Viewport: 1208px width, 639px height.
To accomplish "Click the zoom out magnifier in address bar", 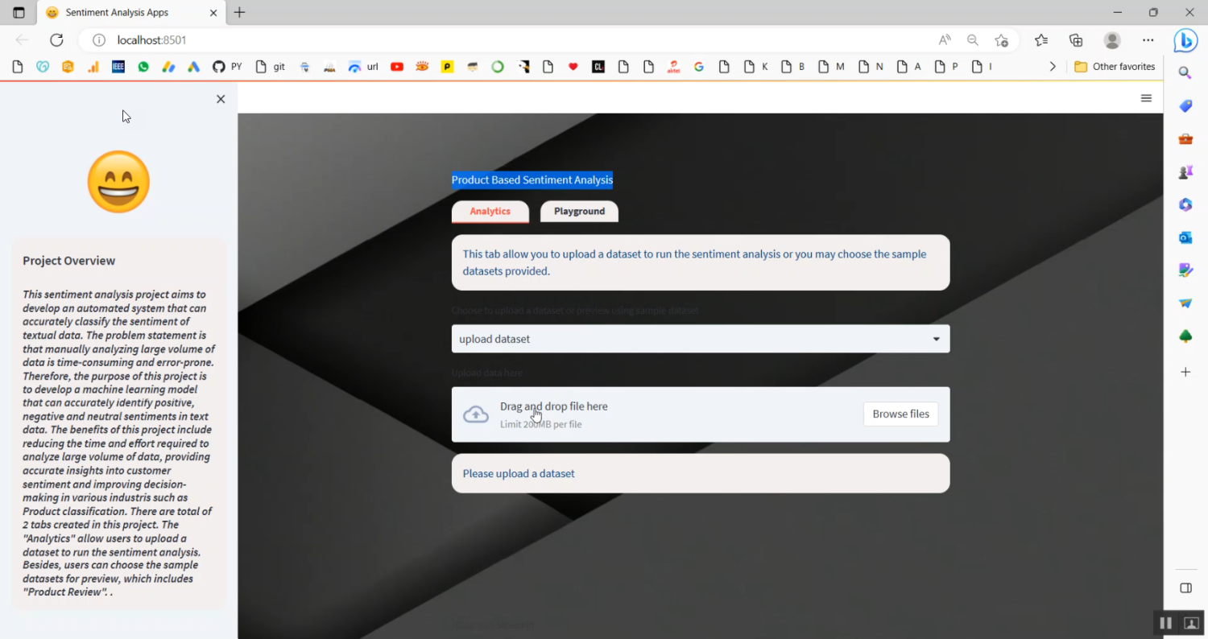I will tap(973, 40).
